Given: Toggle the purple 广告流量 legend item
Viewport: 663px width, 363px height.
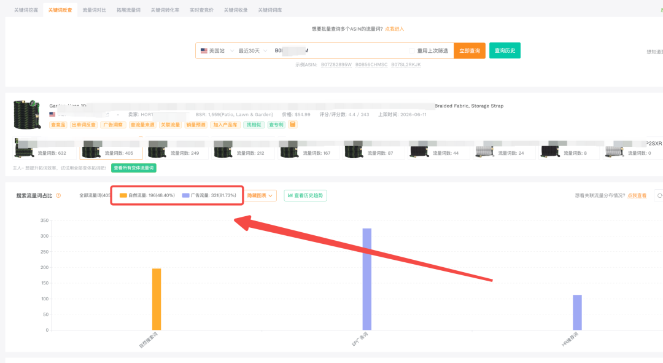Looking at the screenshot, I should point(209,195).
